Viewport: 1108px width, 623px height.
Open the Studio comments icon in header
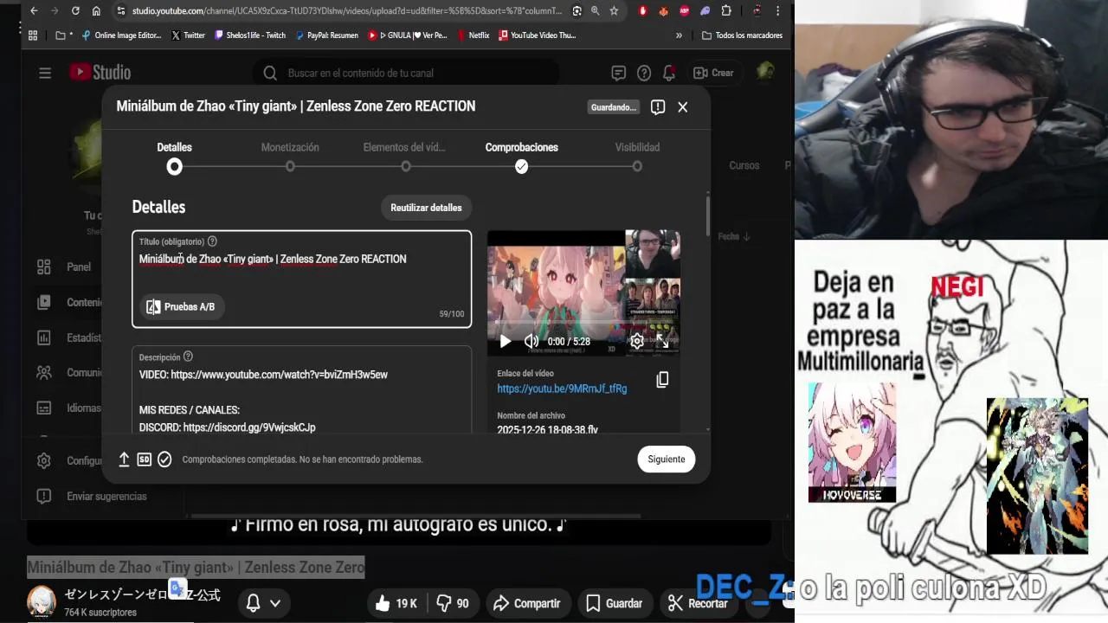point(618,73)
